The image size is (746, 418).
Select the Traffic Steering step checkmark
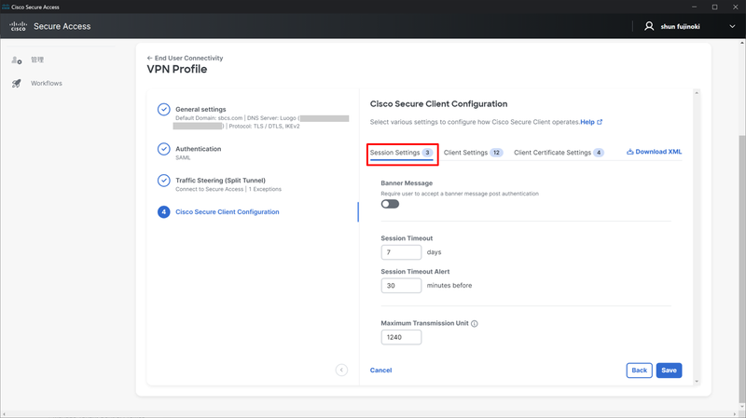click(164, 181)
